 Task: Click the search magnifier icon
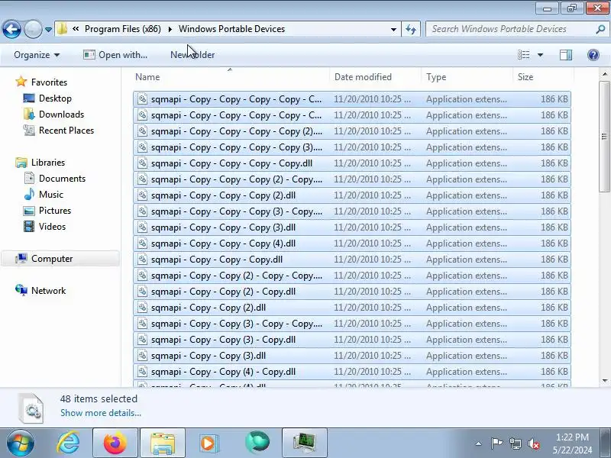coord(600,29)
